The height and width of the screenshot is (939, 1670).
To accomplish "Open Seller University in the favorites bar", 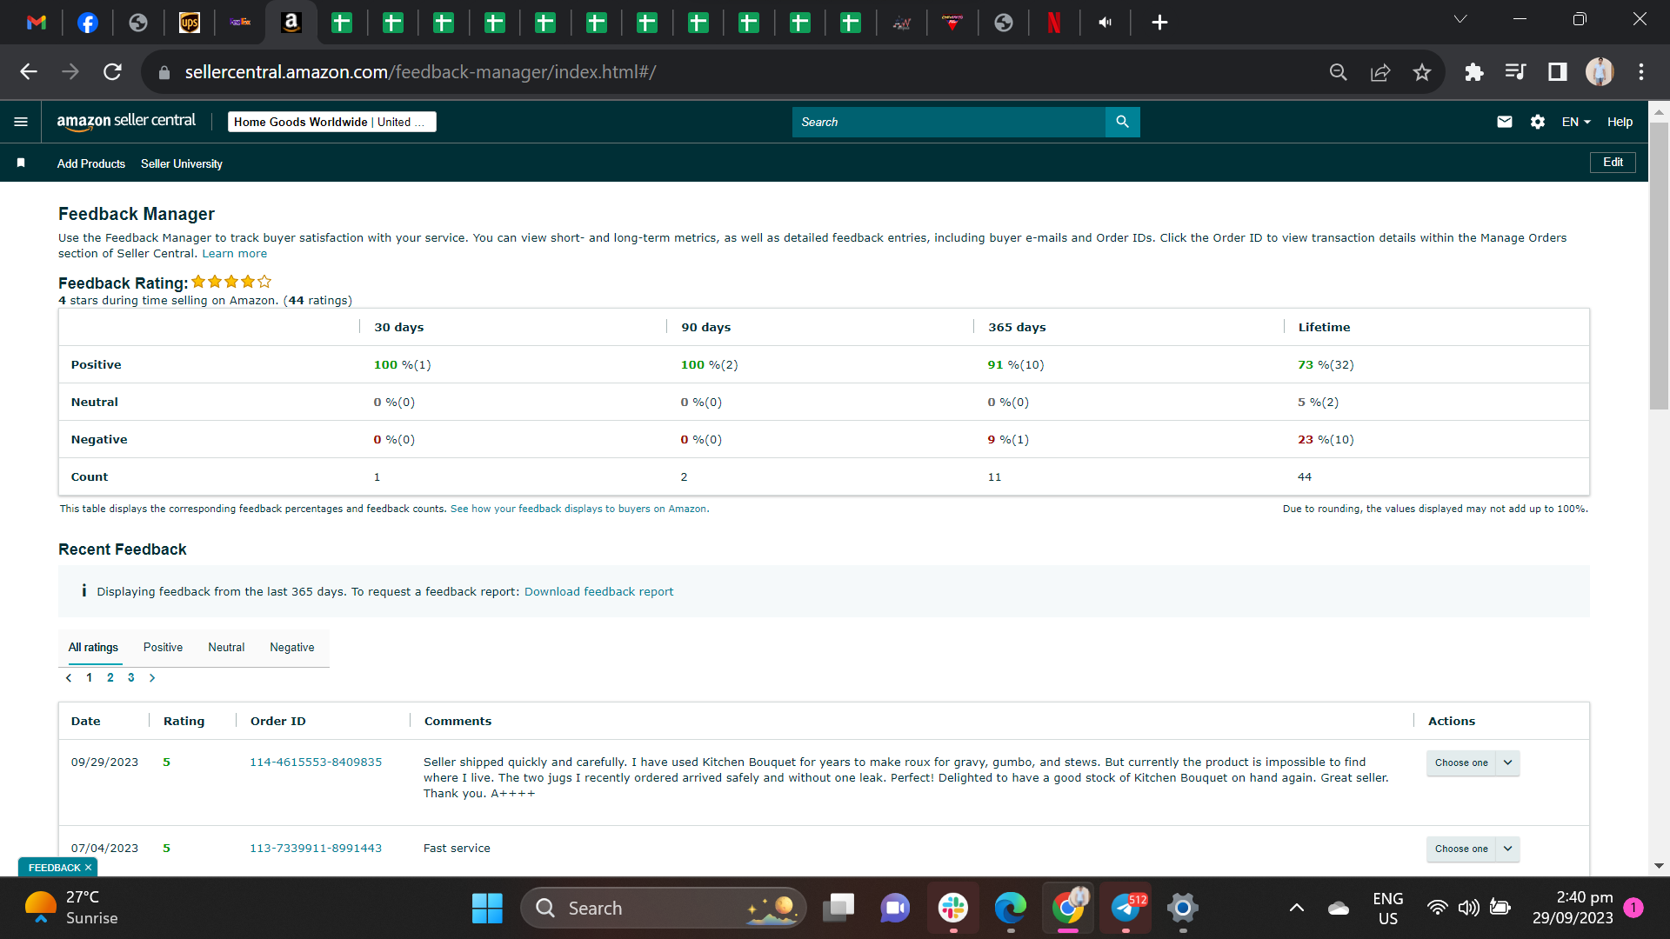I will (x=182, y=163).
